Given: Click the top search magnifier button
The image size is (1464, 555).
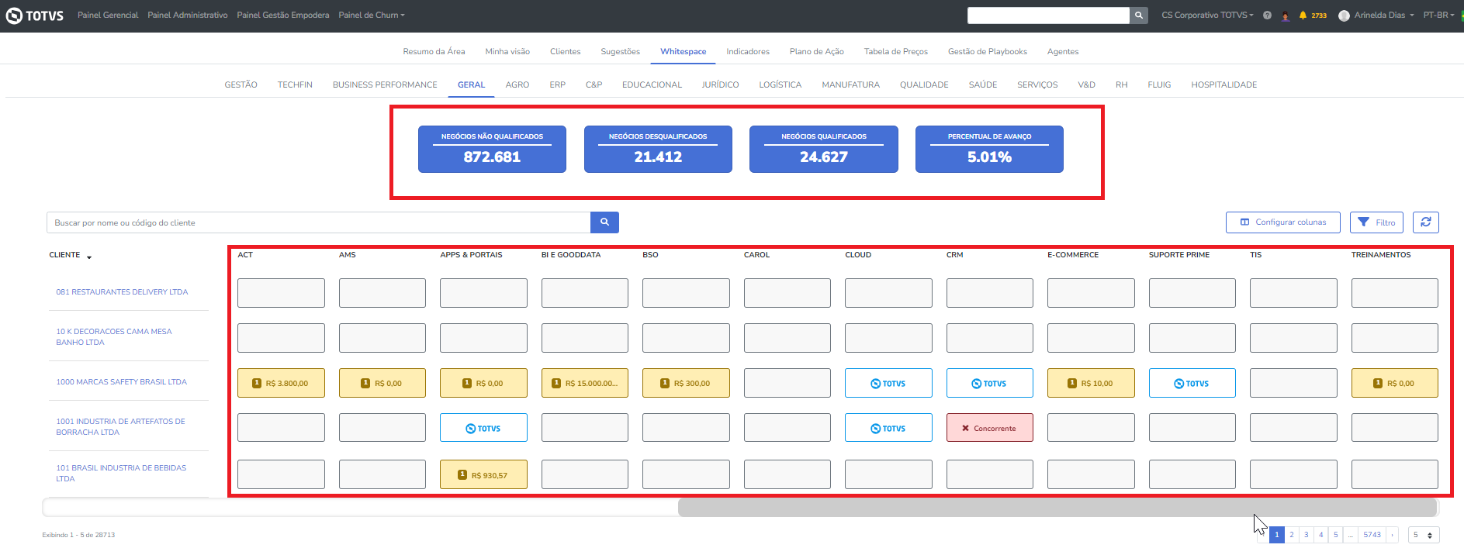Looking at the screenshot, I should [x=1139, y=16].
